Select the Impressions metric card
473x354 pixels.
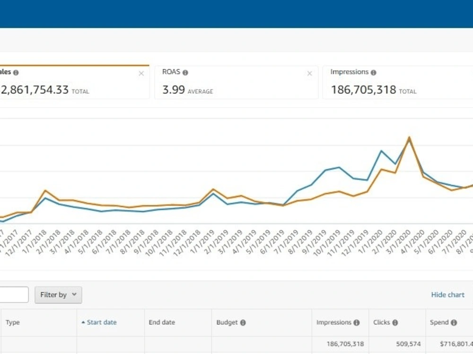(x=398, y=83)
